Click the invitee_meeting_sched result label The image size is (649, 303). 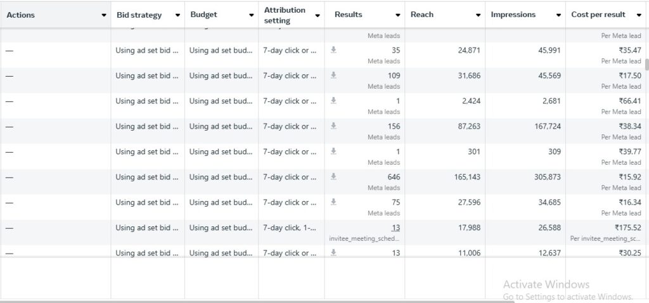[x=364, y=238]
